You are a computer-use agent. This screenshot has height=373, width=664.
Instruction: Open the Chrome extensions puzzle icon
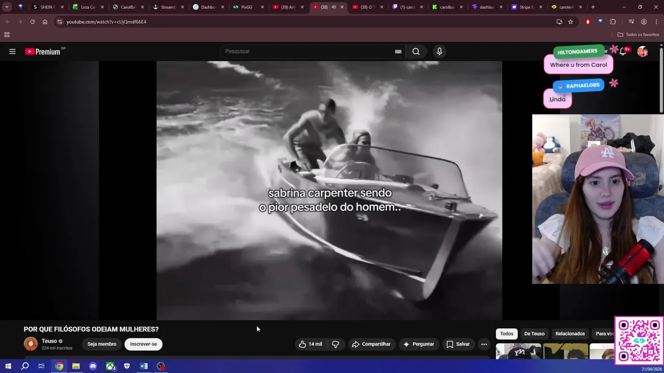click(613, 22)
